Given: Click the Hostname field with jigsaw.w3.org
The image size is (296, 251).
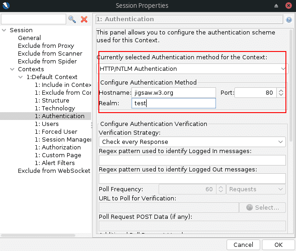Looking at the screenshot, I should tap(174, 92).
